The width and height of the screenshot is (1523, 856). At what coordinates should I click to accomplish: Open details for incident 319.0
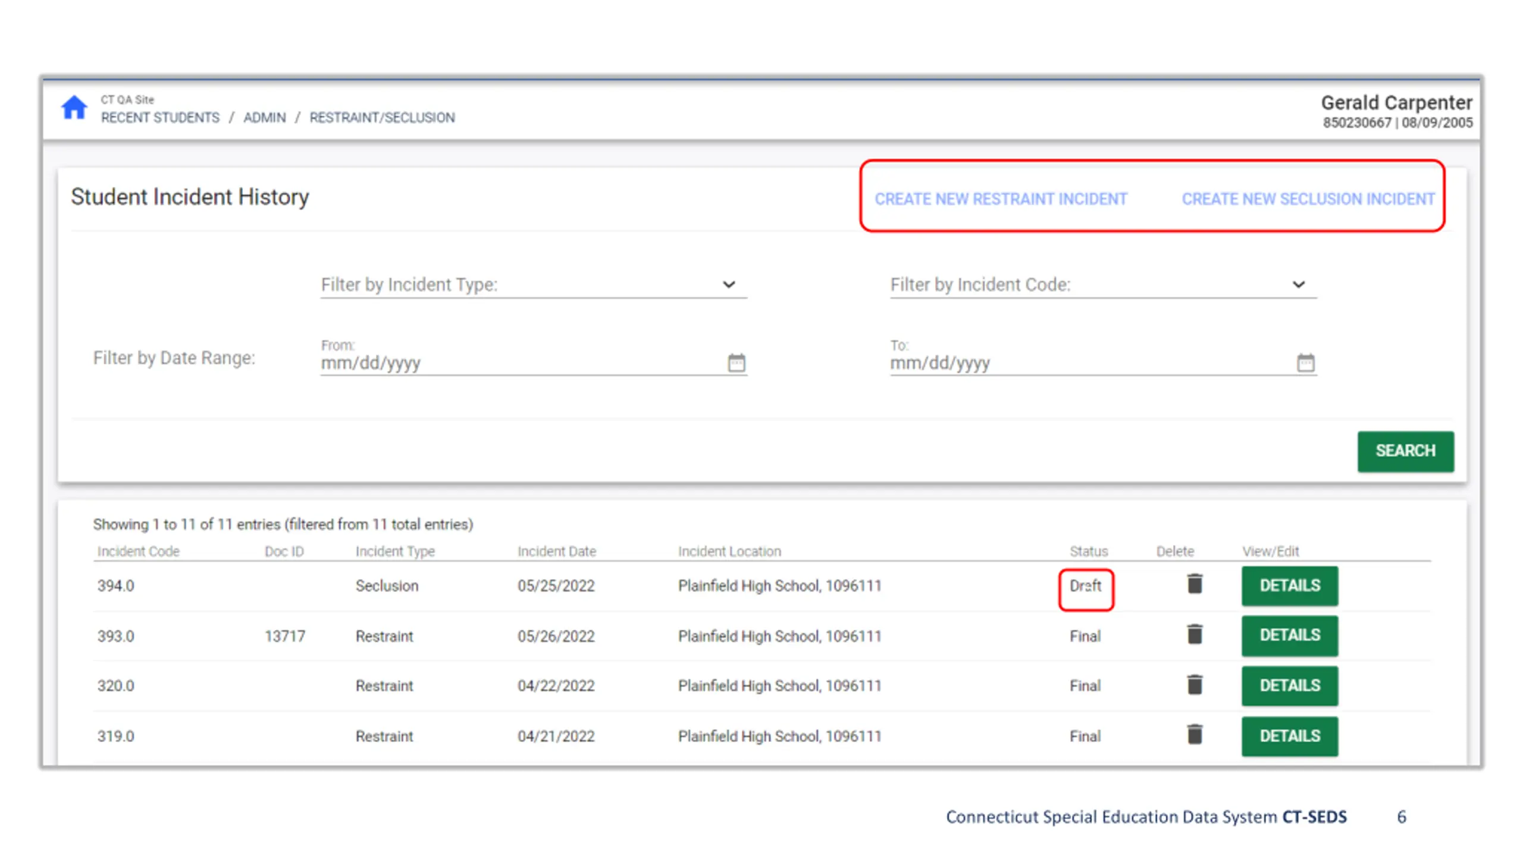pyautogui.click(x=1290, y=736)
